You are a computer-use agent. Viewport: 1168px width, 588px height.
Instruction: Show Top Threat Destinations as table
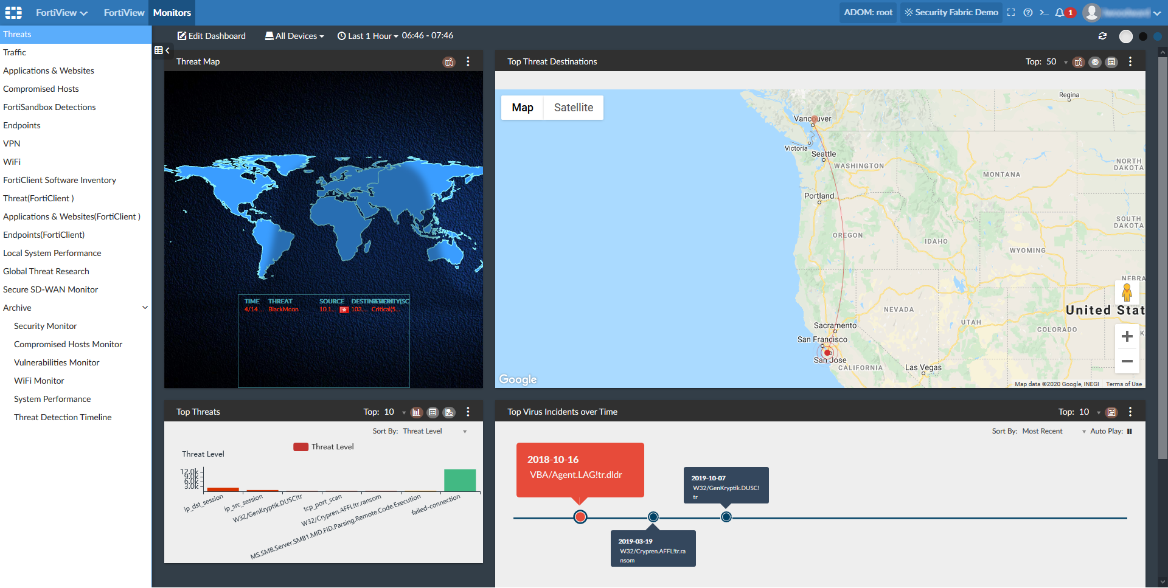1111,62
